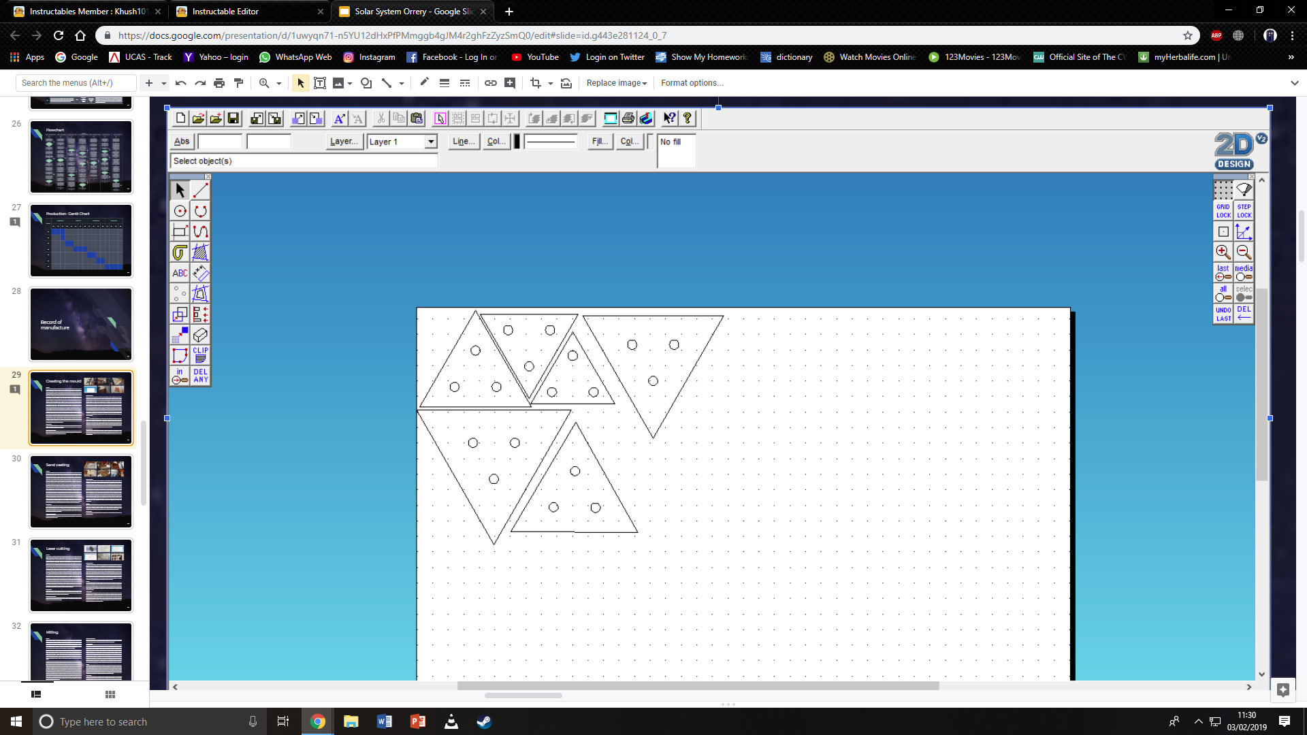This screenshot has height=735, width=1307.
Task: Toggle the Step Lock button
Action: tap(1244, 210)
